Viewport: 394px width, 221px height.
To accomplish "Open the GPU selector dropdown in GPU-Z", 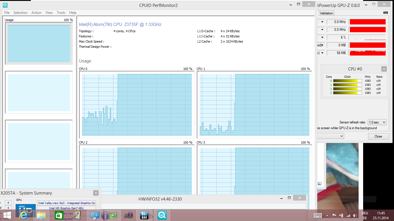I will pyautogui.click(x=331, y=136).
